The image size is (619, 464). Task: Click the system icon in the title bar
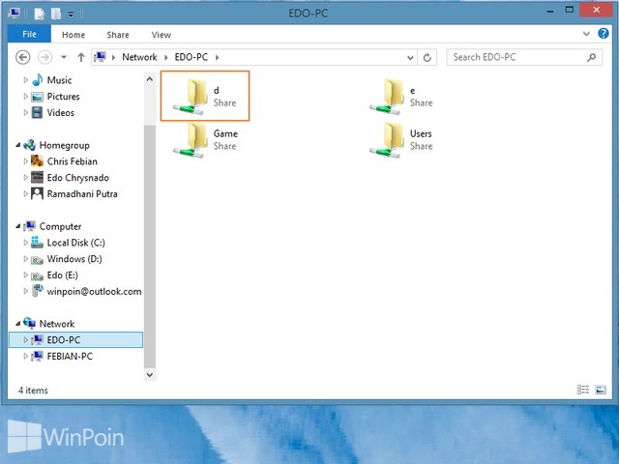tap(14, 14)
